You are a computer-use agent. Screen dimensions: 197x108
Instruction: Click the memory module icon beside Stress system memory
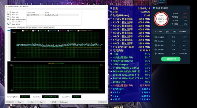(x=8, y=19)
